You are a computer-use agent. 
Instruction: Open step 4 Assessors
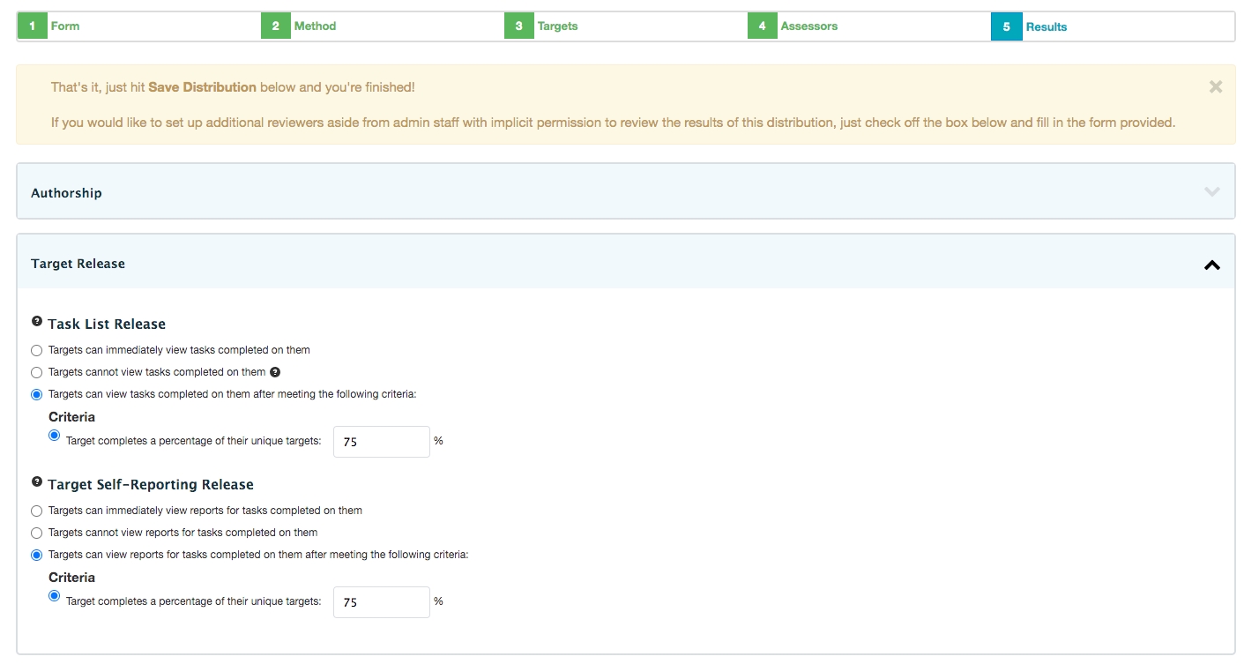pos(808,26)
